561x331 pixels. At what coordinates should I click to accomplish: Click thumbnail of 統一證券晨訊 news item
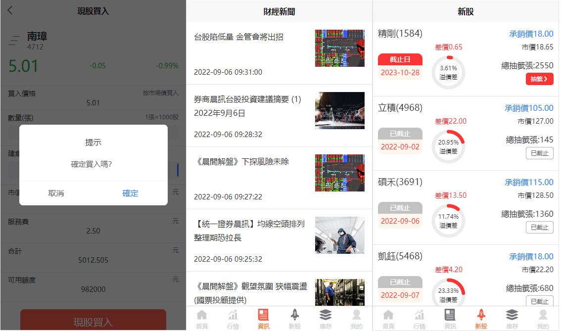tap(340, 235)
